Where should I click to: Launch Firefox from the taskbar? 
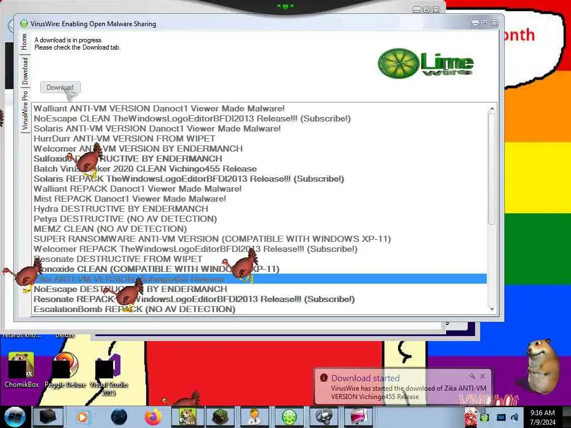153,417
